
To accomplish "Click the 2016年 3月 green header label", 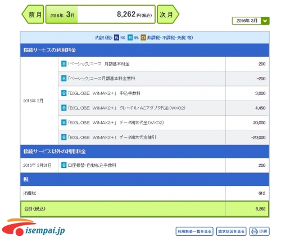I will point(62,15).
